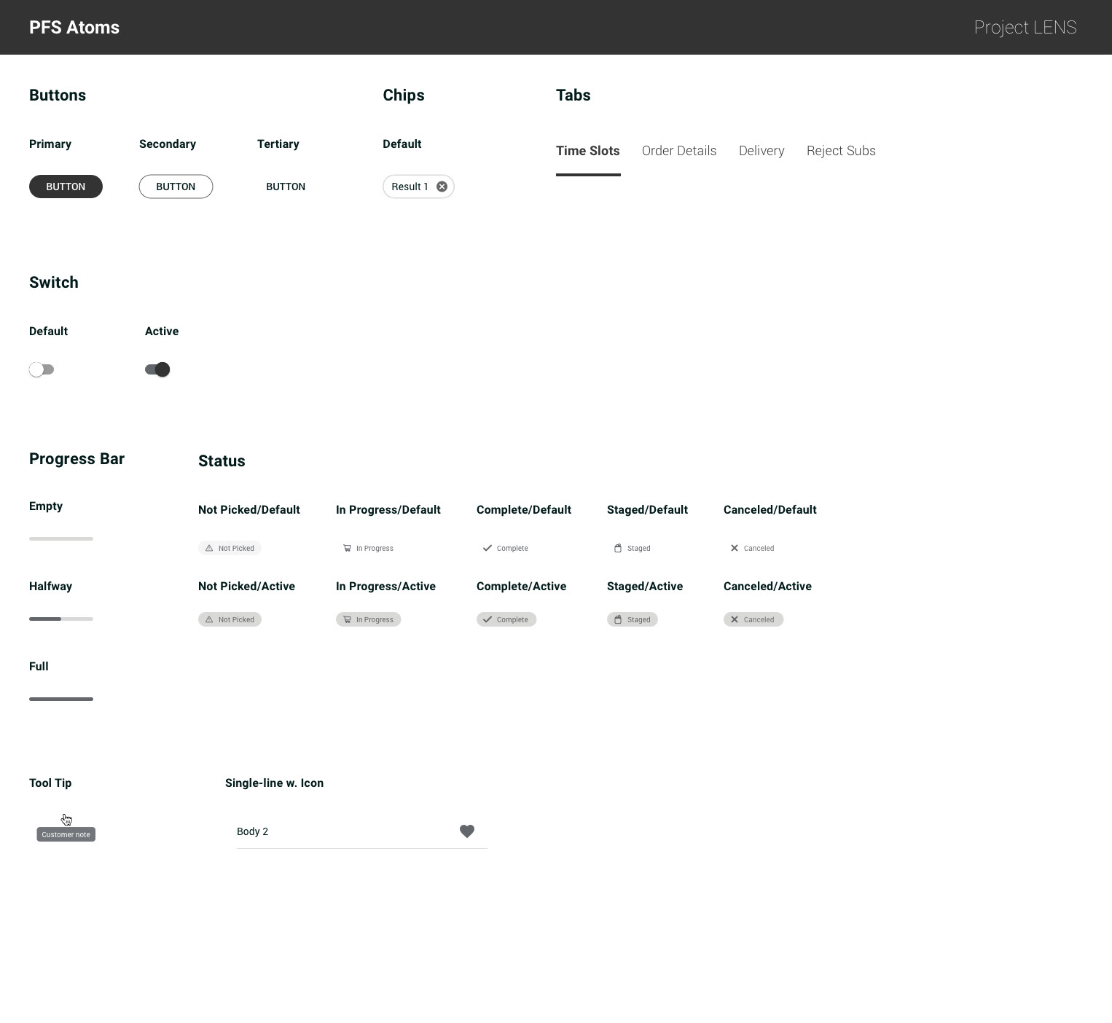
Task: Click the 'In Progress/Default' label
Action: pos(388,509)
